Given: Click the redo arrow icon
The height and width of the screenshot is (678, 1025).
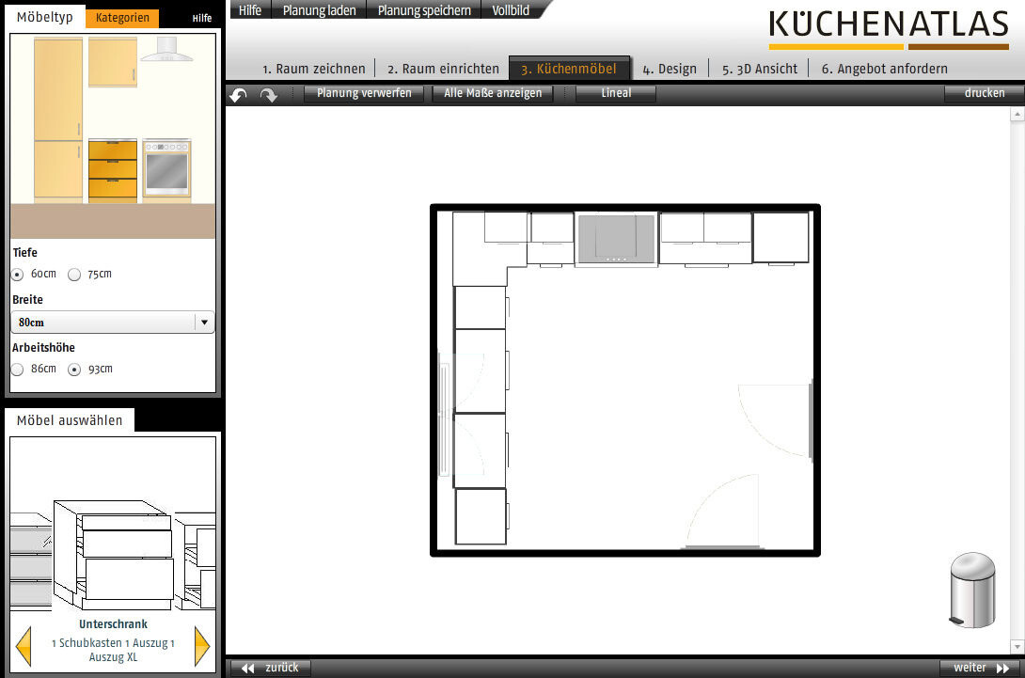Looking at the screenshot, I should click(269, 94).
